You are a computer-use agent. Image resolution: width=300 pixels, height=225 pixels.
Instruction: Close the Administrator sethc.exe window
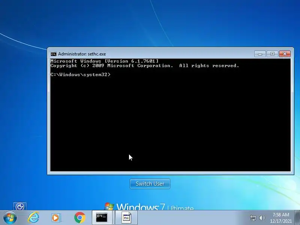285,54
